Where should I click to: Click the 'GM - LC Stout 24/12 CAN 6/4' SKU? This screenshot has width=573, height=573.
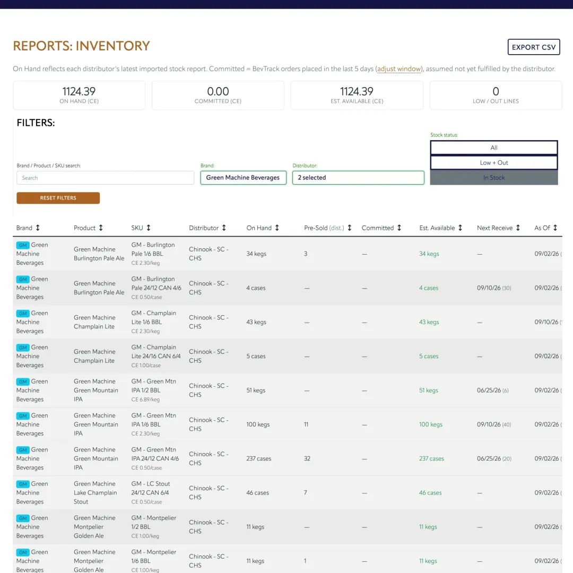(x=151, y=488)
